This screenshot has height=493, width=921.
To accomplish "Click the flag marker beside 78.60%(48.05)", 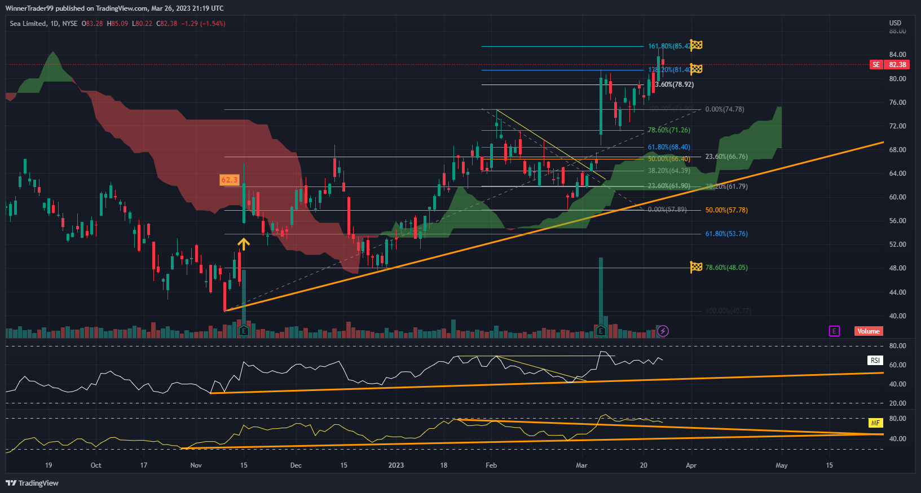I will click(697, 267).
